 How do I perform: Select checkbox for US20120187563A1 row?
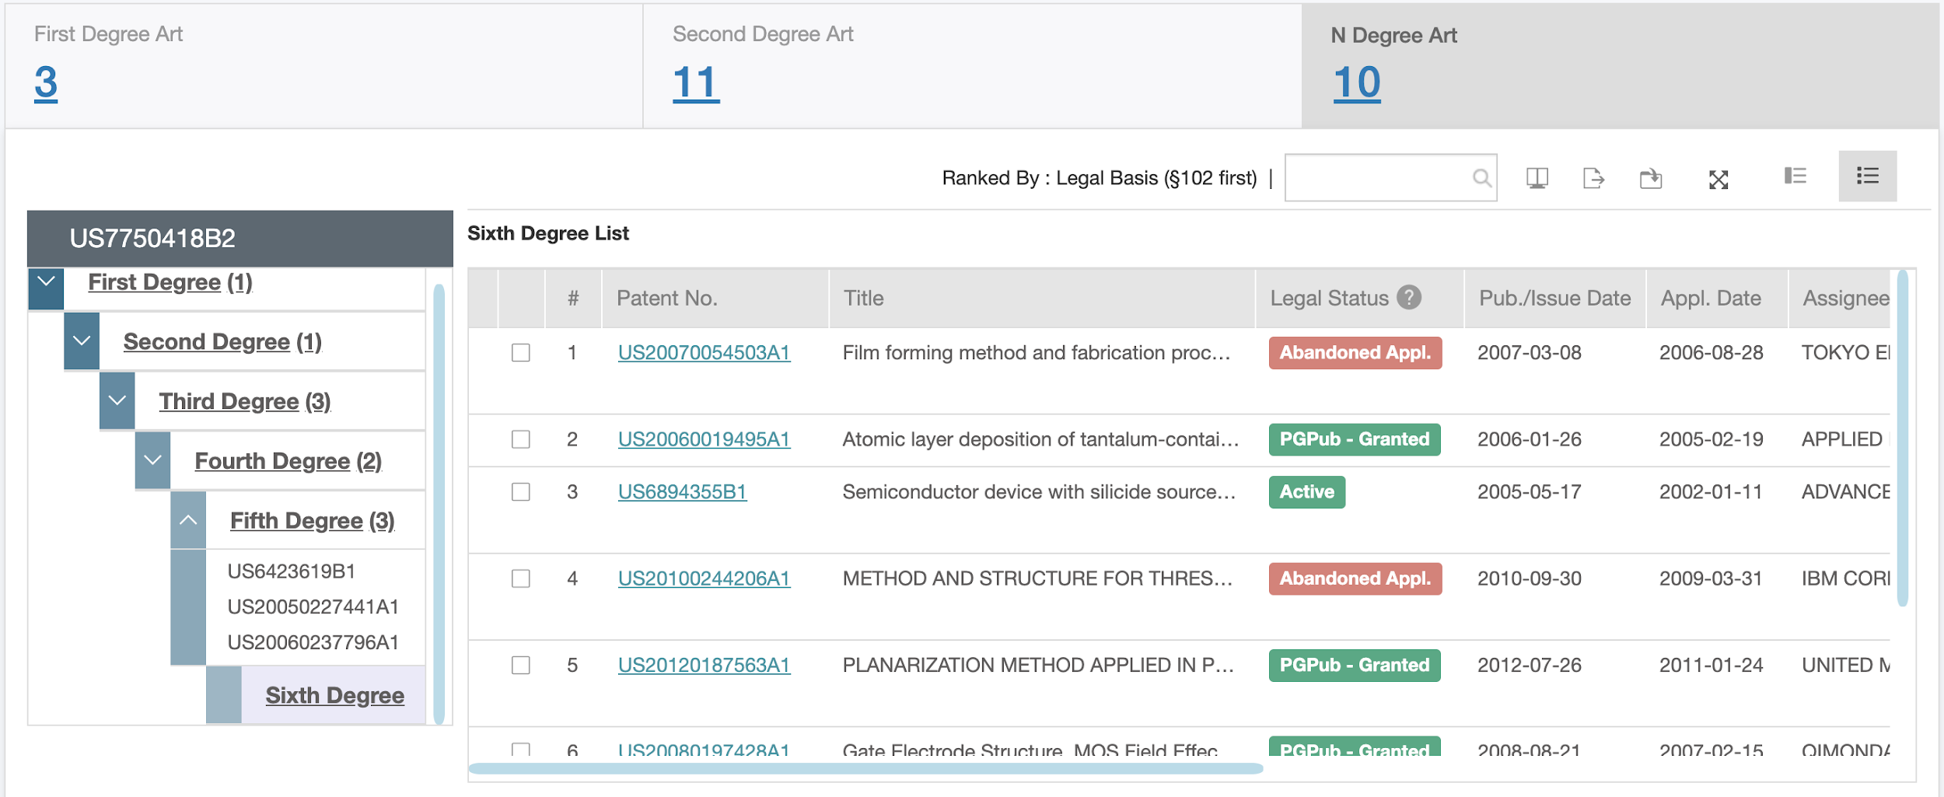521,665
